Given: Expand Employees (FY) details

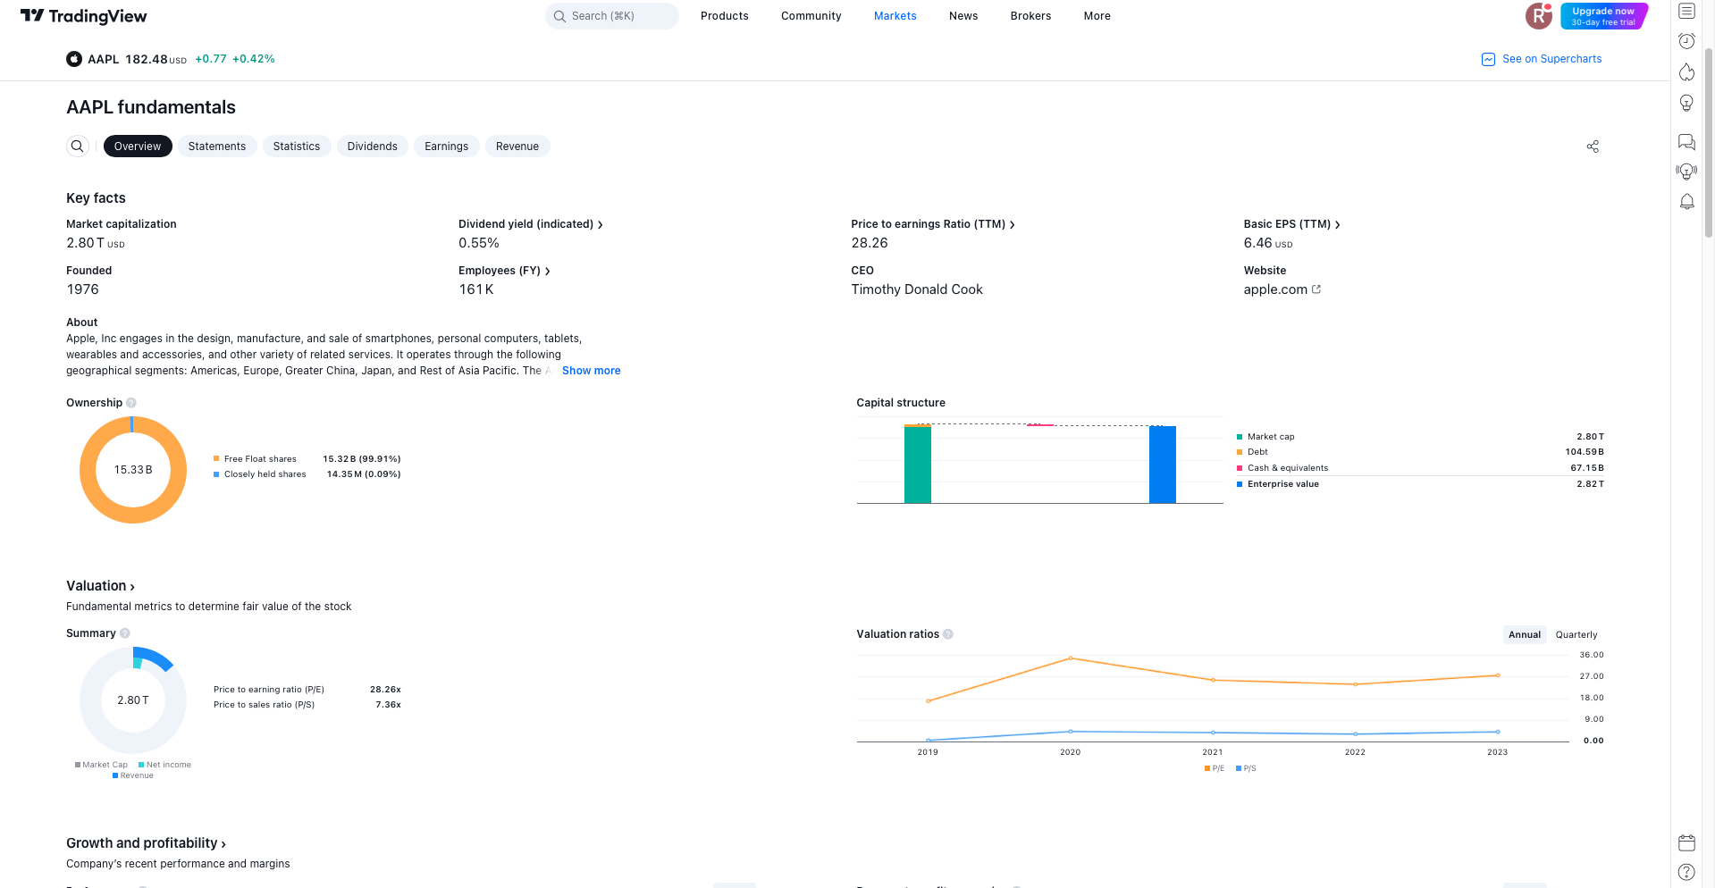Looking at the screenshot, I should pos(504,271).
